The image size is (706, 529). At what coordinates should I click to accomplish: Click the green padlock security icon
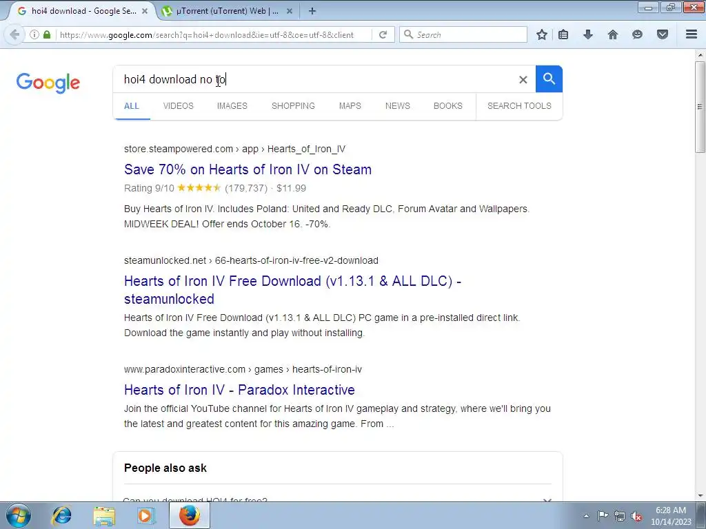[47, 34]
